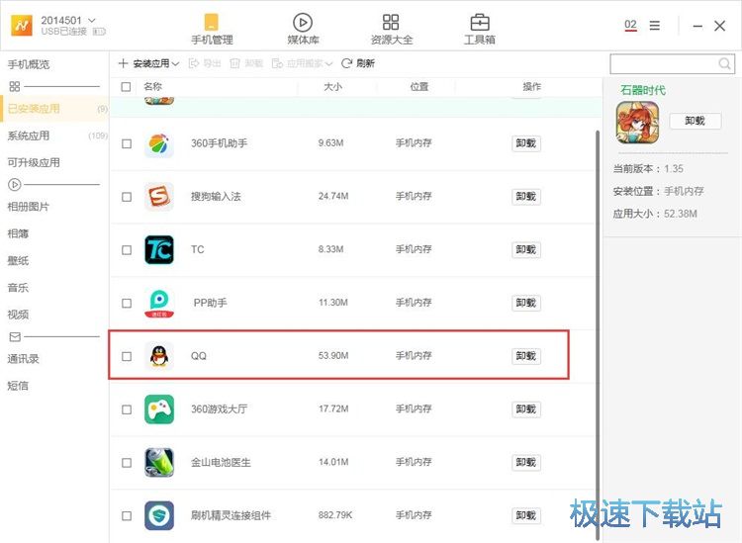Click the QQ penguin app icon

tap(158, 356)
